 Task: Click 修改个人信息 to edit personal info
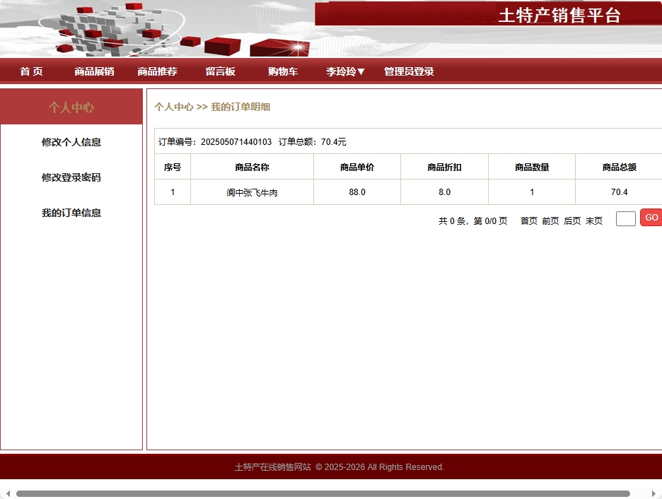pos(71,142)
